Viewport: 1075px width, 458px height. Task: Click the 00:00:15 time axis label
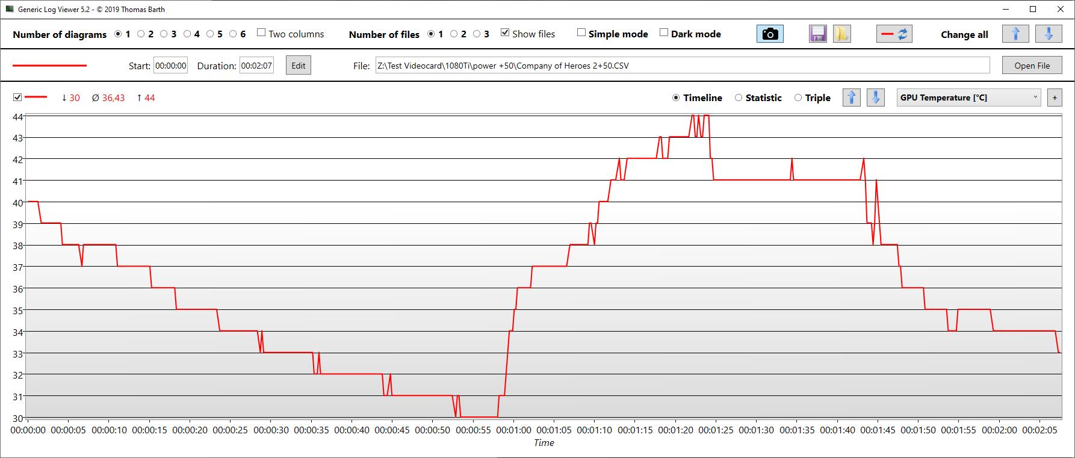click(149, 430)
